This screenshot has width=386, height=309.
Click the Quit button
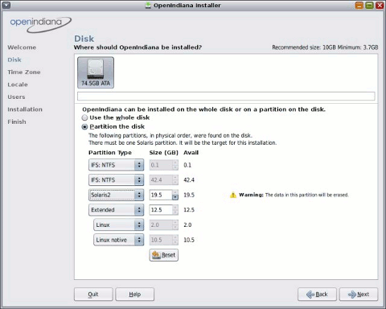[93, 295]
